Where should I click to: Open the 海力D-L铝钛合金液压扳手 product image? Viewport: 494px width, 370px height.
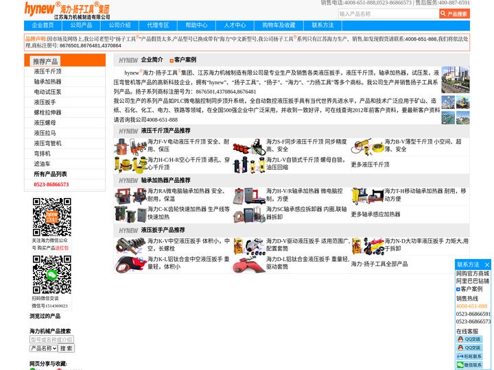(249, 264)
